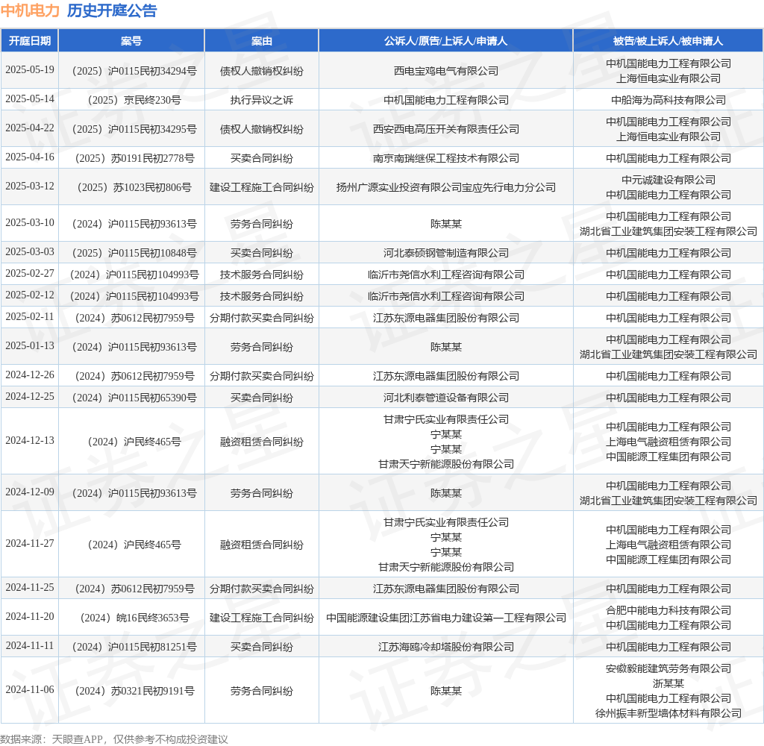The image size is (764, 746).
Task: Select plaintiff 西安西电高压开关有限责任公司
Action: click(446, 129)
